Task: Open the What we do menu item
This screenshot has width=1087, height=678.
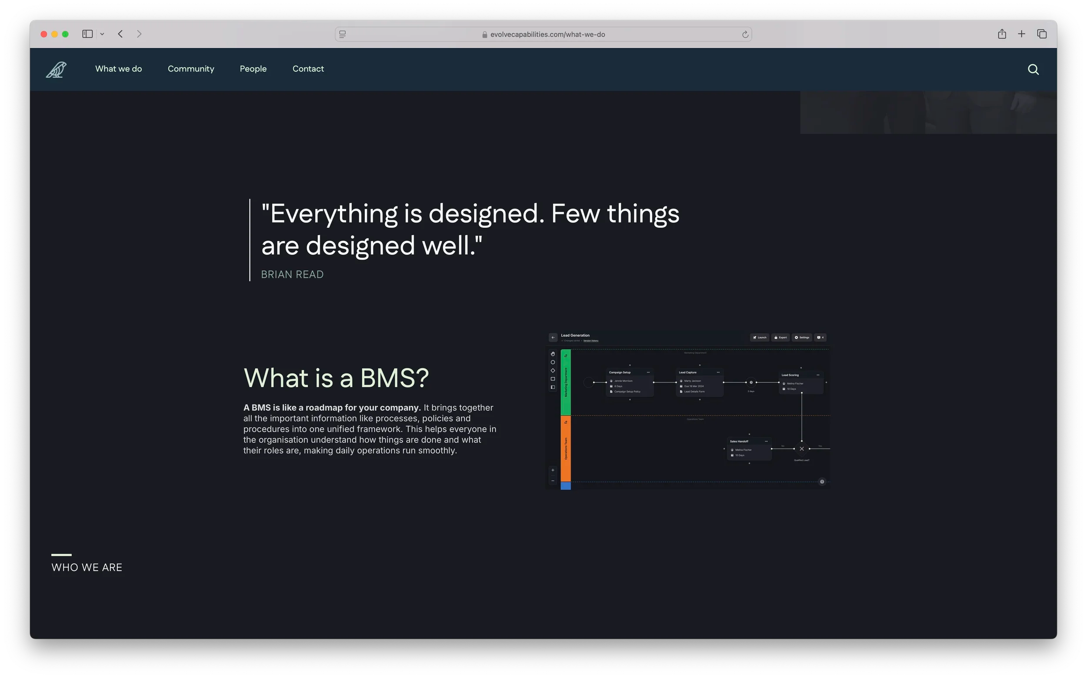Action: tap(118, 69)
